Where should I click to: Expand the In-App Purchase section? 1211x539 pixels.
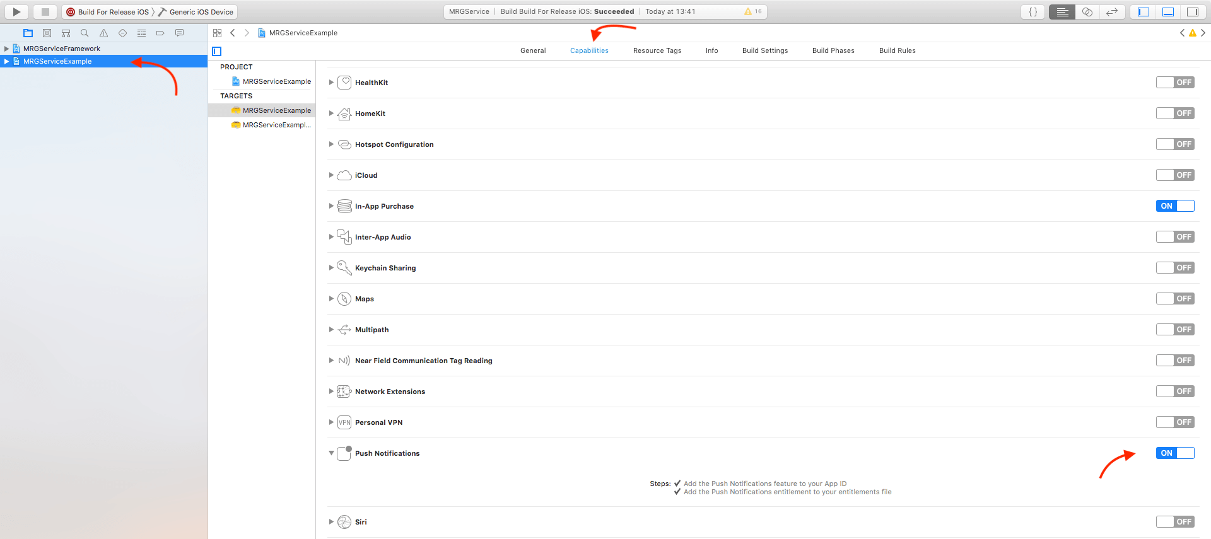pos(331,206)
